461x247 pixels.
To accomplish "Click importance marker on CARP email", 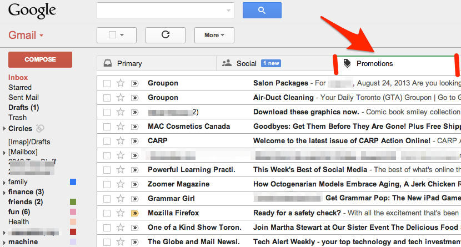I will pyautogui.click(x=134, y=141).
